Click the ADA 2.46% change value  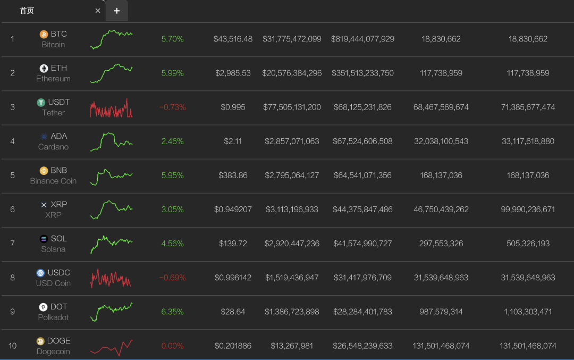pos(172,141)
